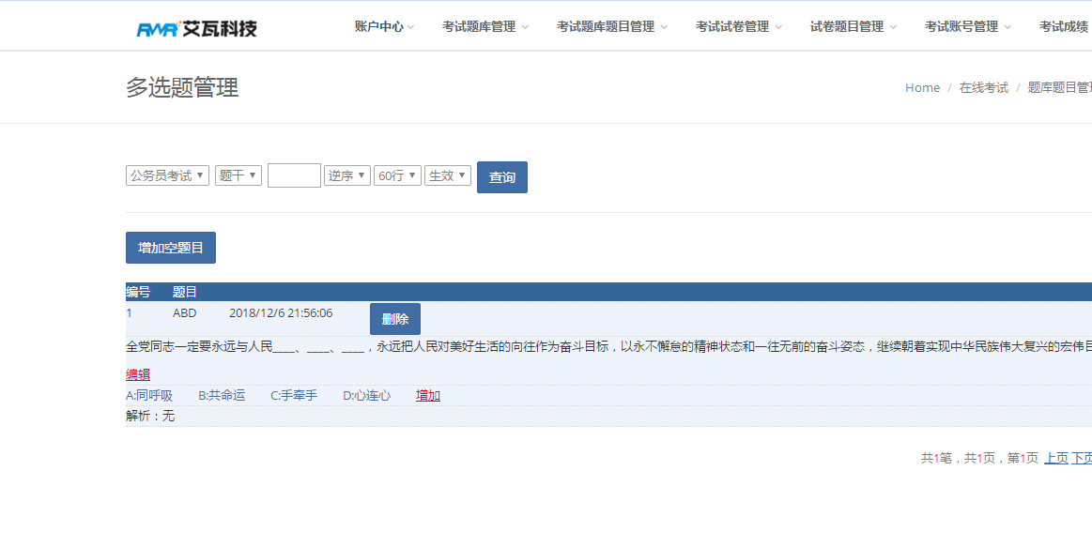Open the 60行 rows dropdown

pos(398,175)
